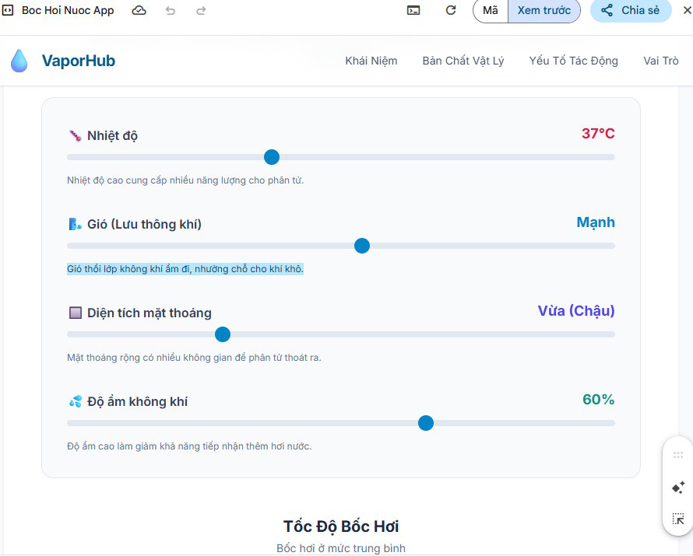Viewport: 693px width, 556px height.
Task: Click the sparkle AI edit icon
Action: (677, 488)
